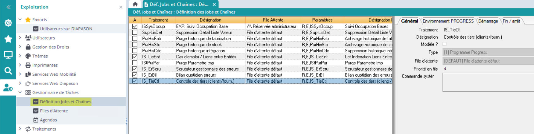Check the Sup-LisDet row checkbox
The width and height of the screenshot is (534, 134).
pyautogui.click(x=135, y=33)
